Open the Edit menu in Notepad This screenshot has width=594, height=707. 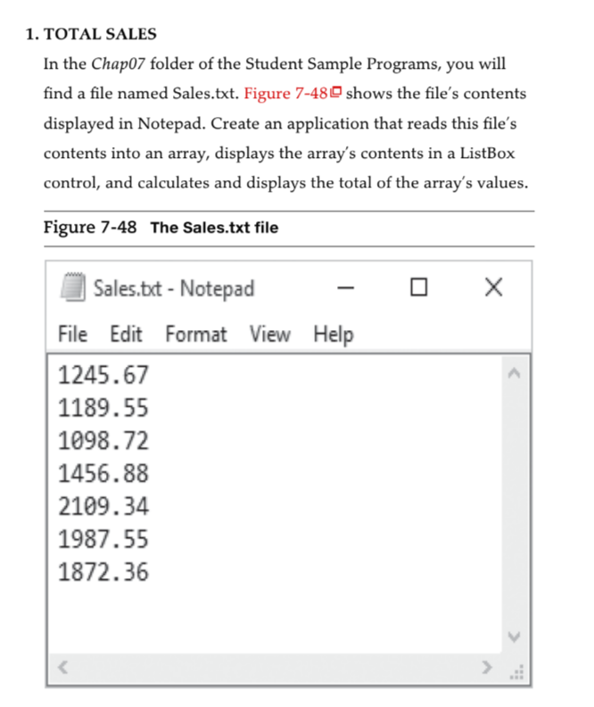click(x=126, y=334)
